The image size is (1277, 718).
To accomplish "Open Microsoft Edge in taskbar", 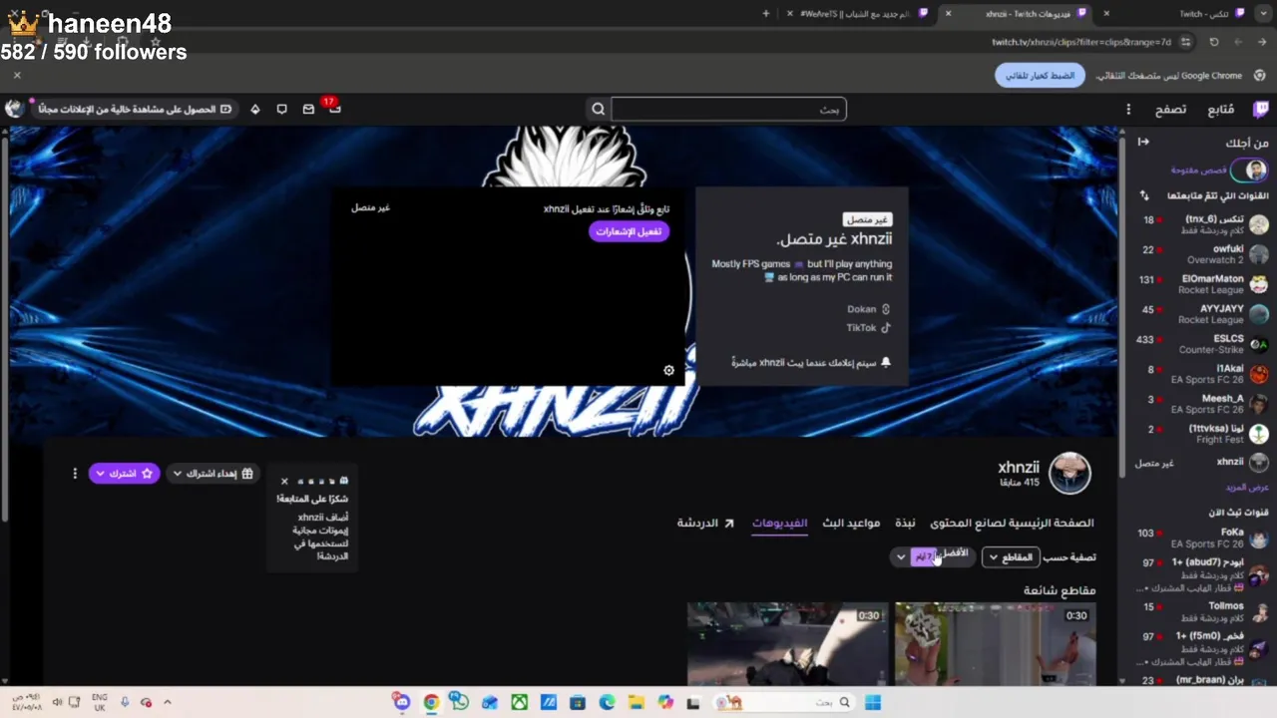I will (x=607, y=702).
